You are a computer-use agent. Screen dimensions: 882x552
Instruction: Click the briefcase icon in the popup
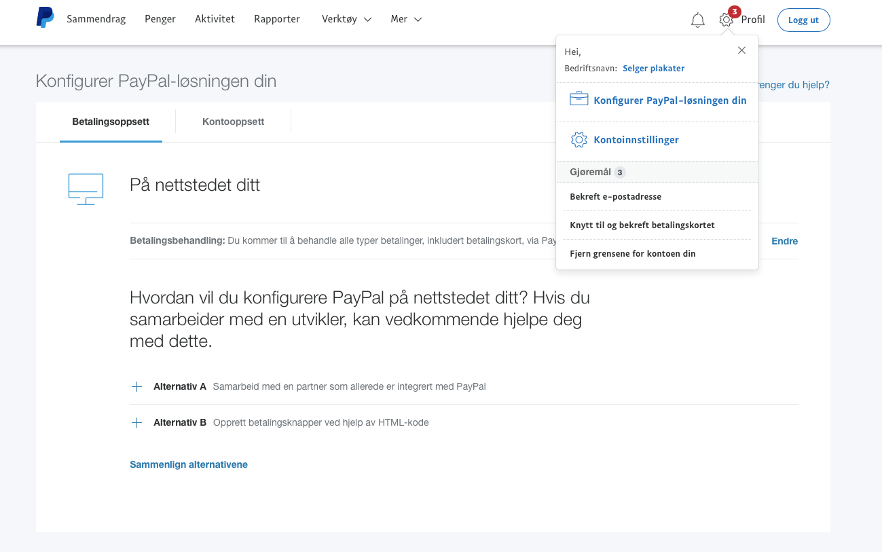pyautogui.click(x=579, y=99)
